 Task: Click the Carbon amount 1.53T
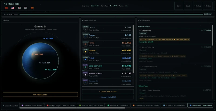(128, 28)
